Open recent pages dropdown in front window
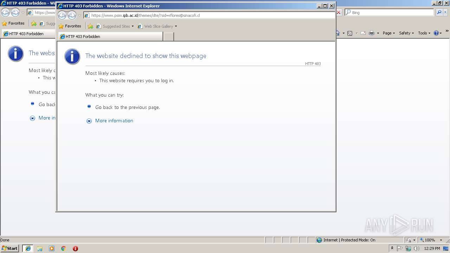Image resolution: width=450 pixels, height=253 pixels. click(79, 15)
